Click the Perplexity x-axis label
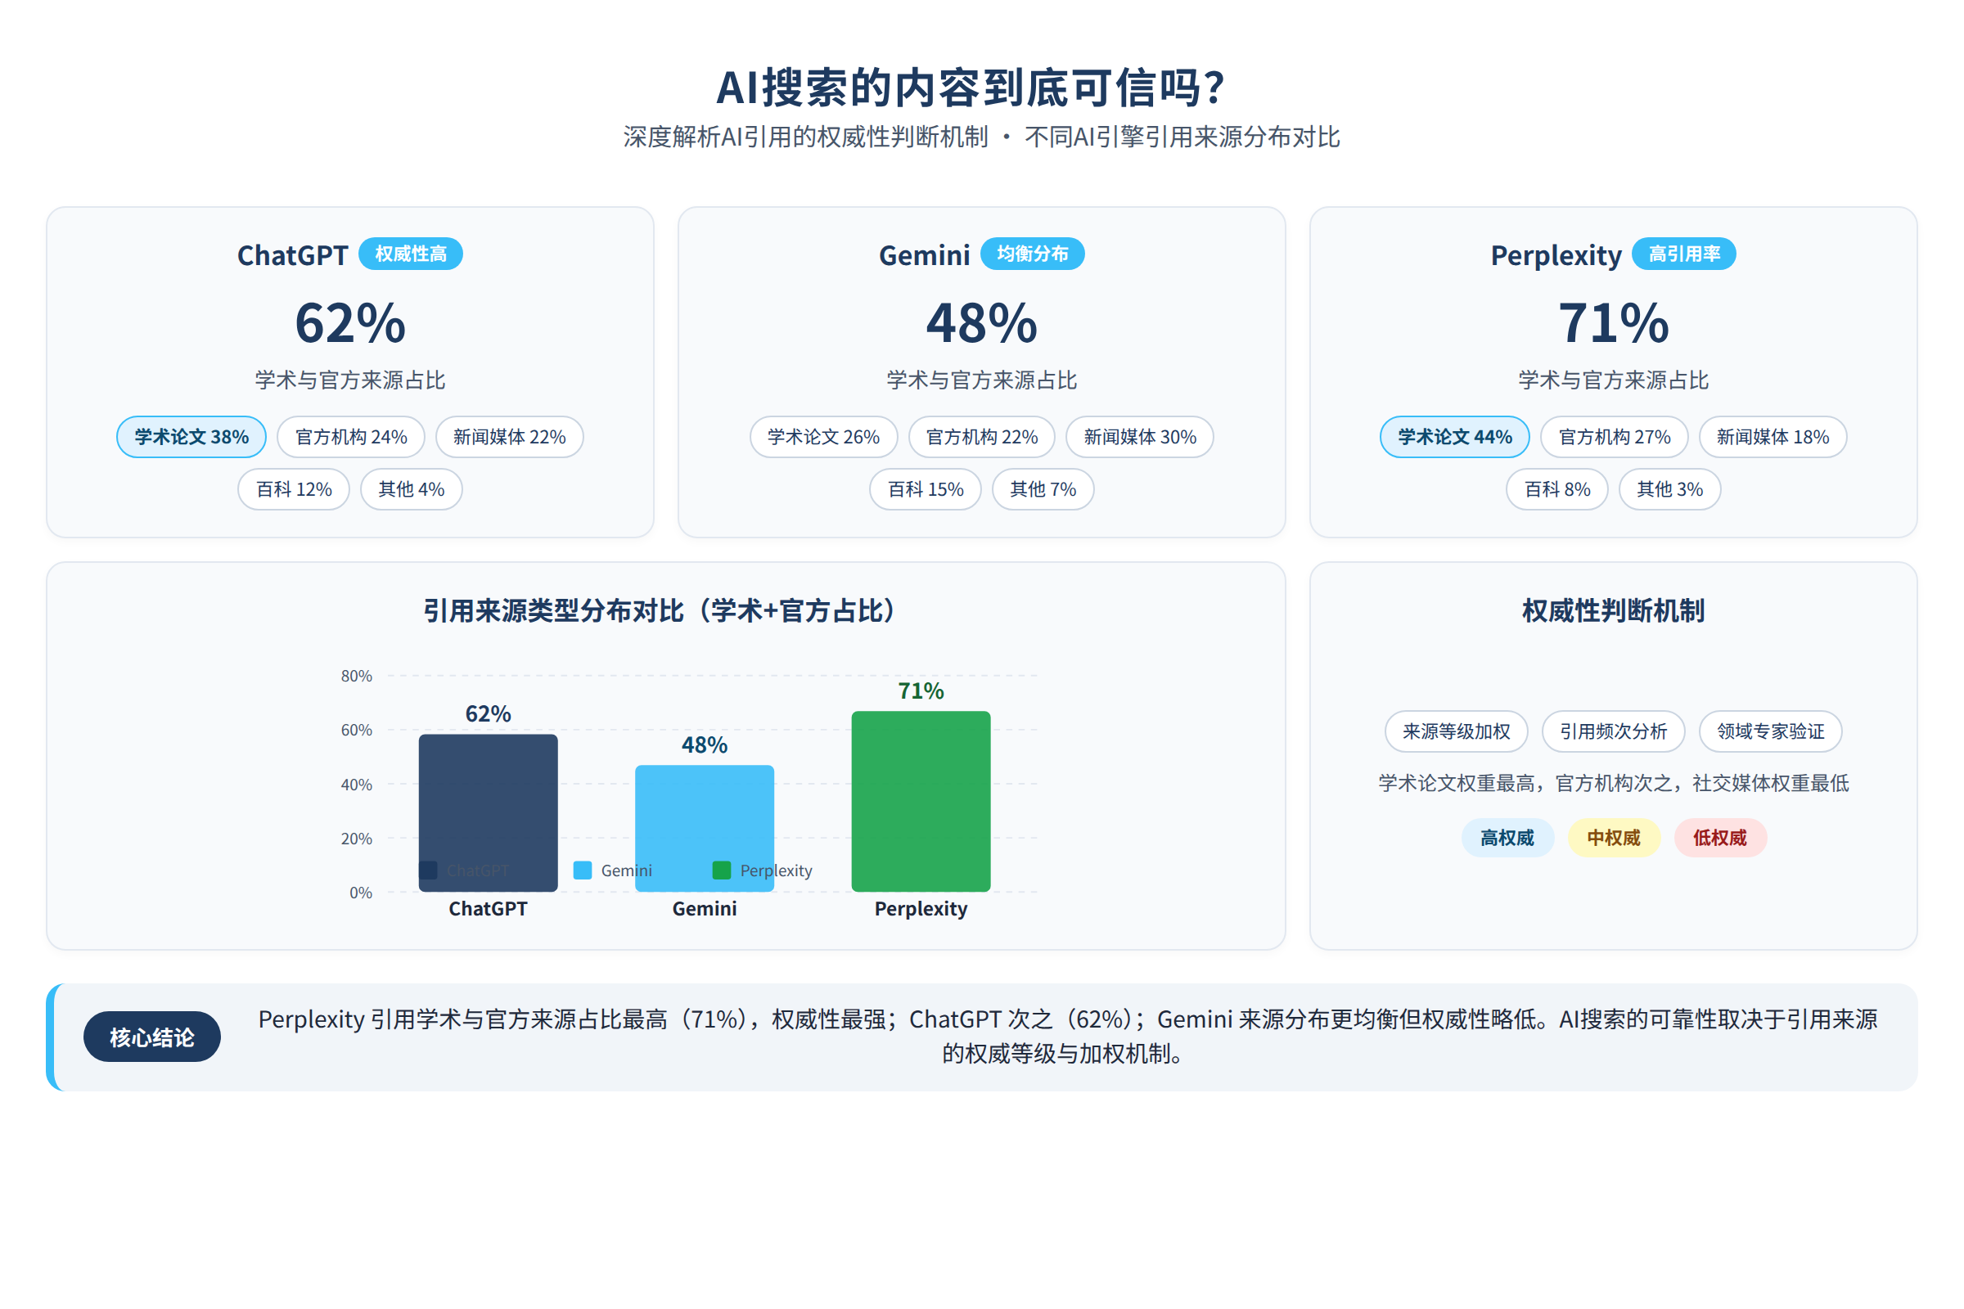This screenshot has height=1309, width=1964. [920, 908]
